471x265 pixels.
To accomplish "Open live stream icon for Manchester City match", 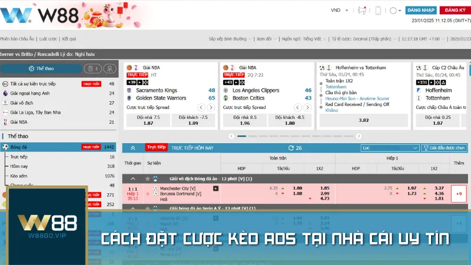I will point(215,188).
